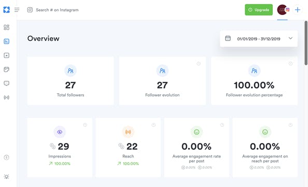Click the Search # on Instagram field
Image resolution: width=308 pixels, height=187 pixels.
pyautogui.click(x=57, y=10)
